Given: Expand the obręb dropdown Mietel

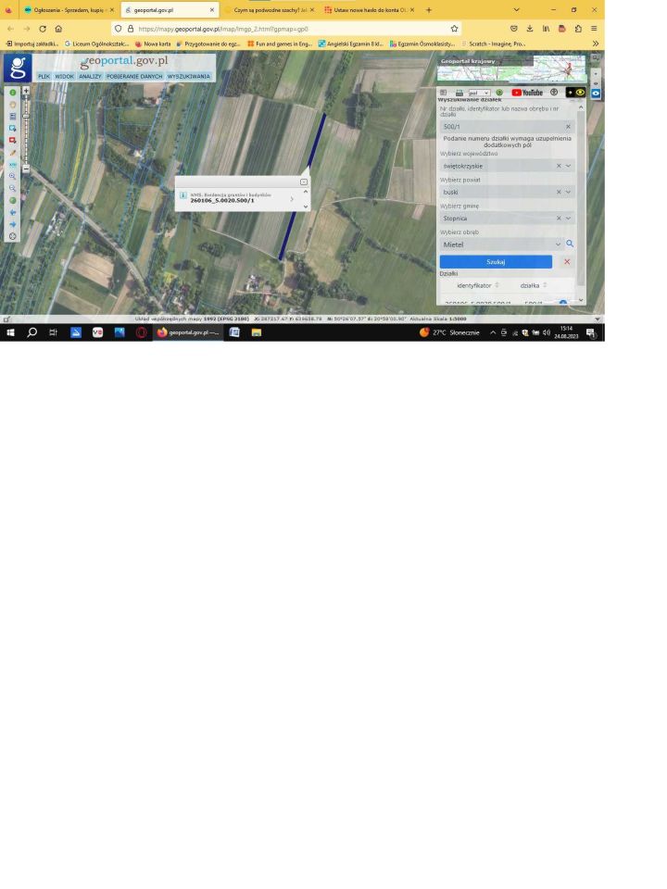Looking at the screenshot, I should [558, 244].
